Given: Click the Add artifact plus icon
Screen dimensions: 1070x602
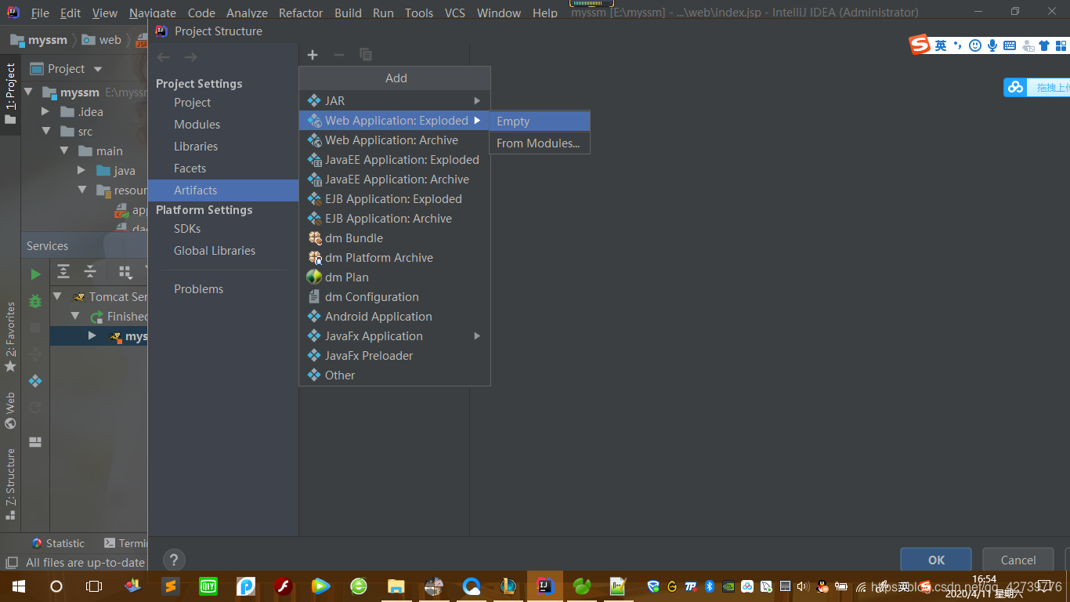Looking at the screenshot, I should click(x=313, y=55).
